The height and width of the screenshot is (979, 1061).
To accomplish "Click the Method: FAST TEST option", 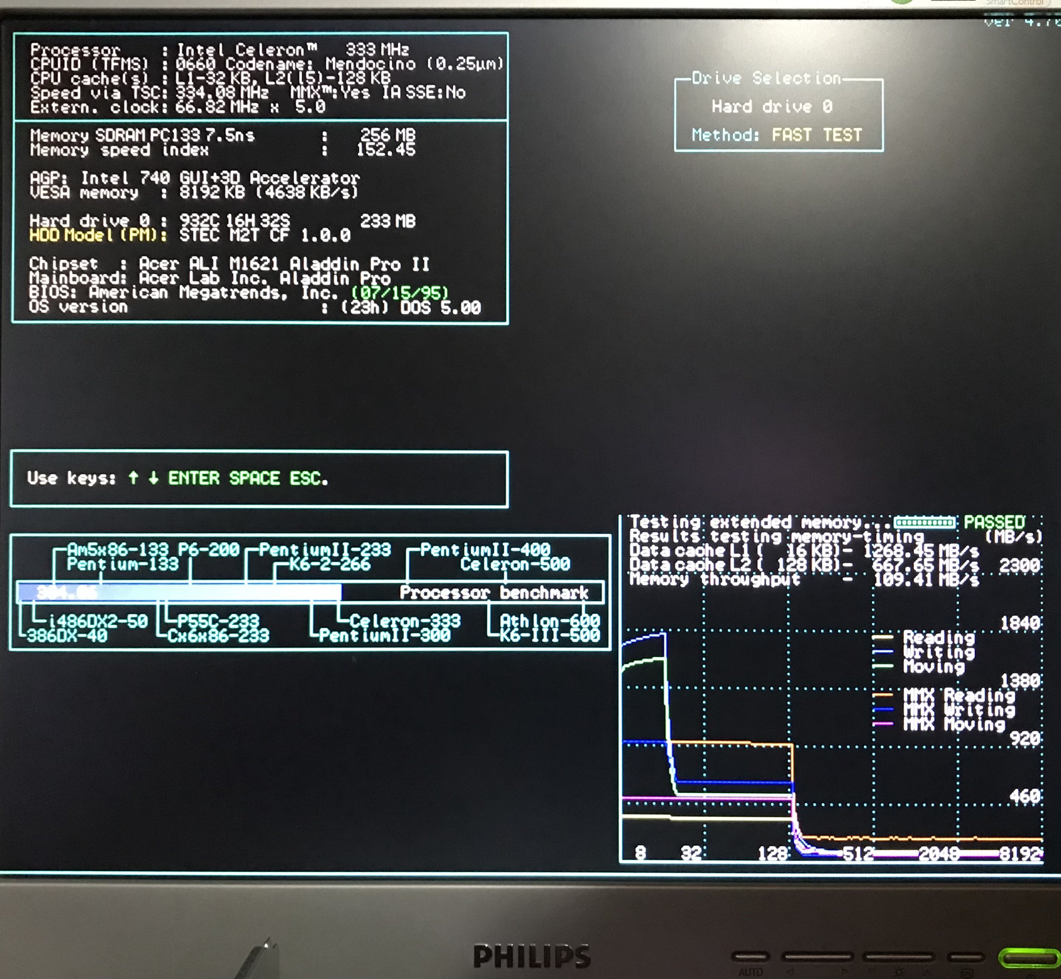I will click(777, 135).
